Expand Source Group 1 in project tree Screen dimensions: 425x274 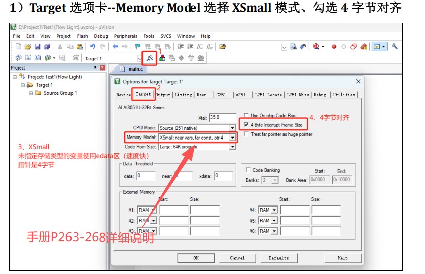click(x=31, y=93)
